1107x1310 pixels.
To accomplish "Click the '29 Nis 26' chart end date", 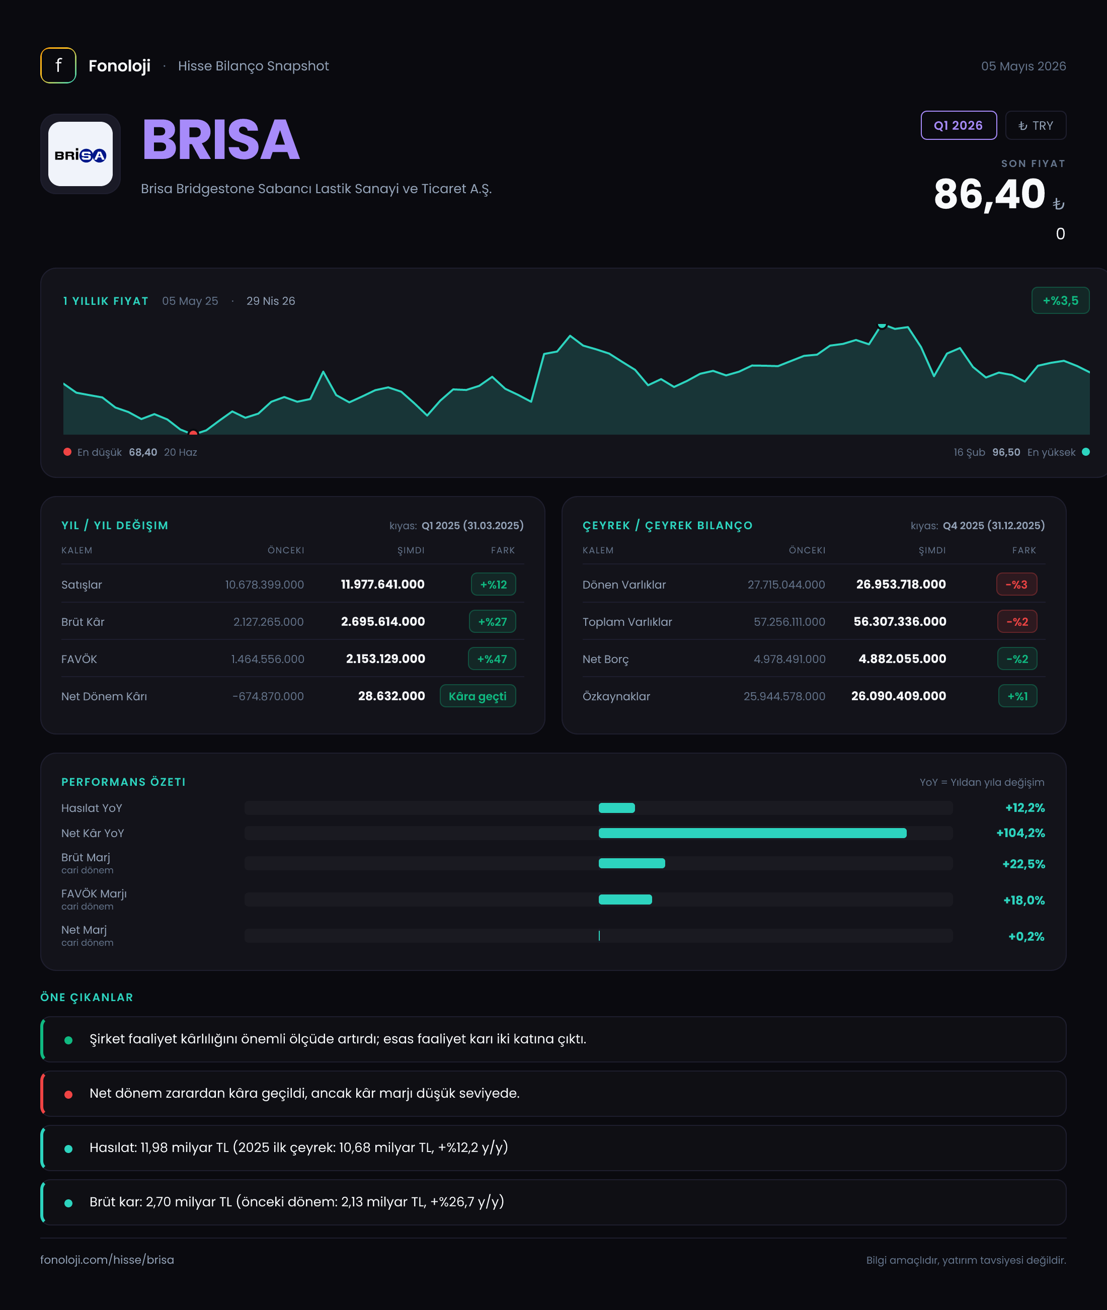I will click(x=271, y=301).
